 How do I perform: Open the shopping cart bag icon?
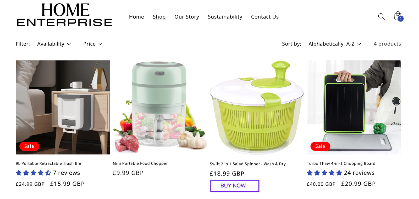(x=398, y=16)
